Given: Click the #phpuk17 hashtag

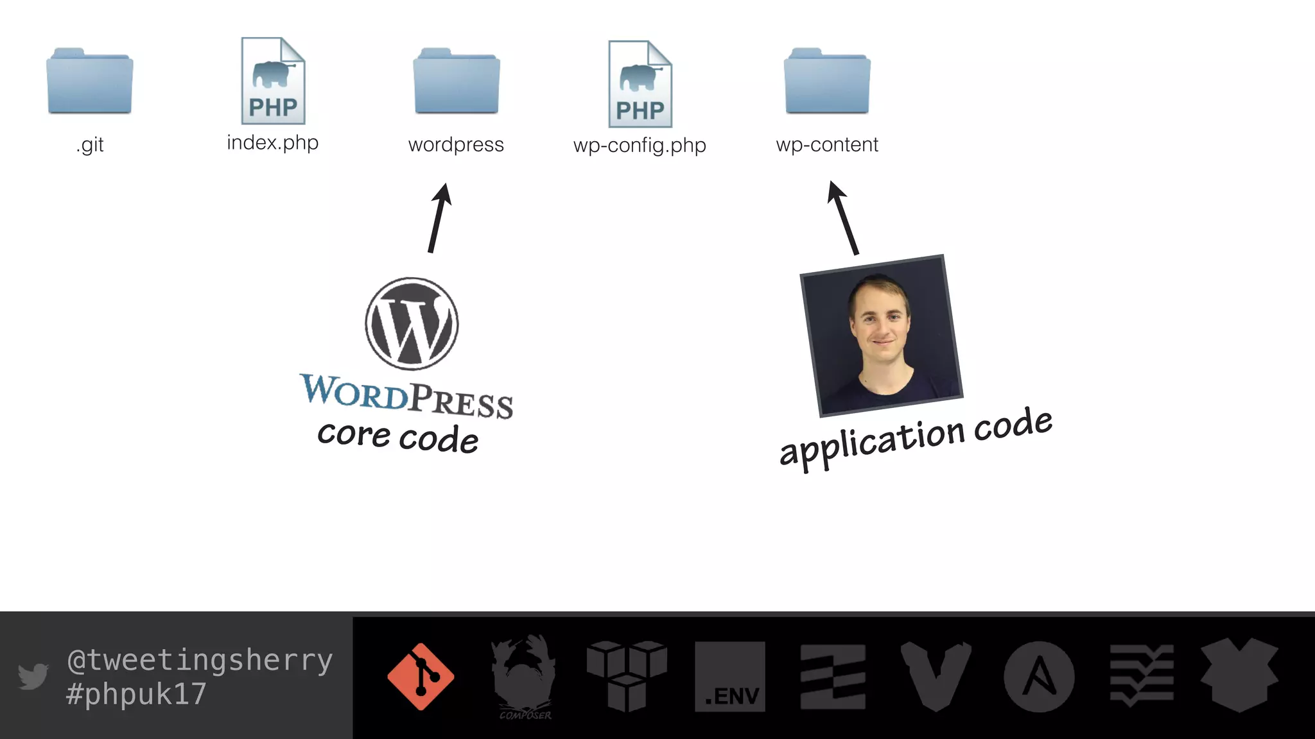Looking at the screenshot, I should [136, 695].
